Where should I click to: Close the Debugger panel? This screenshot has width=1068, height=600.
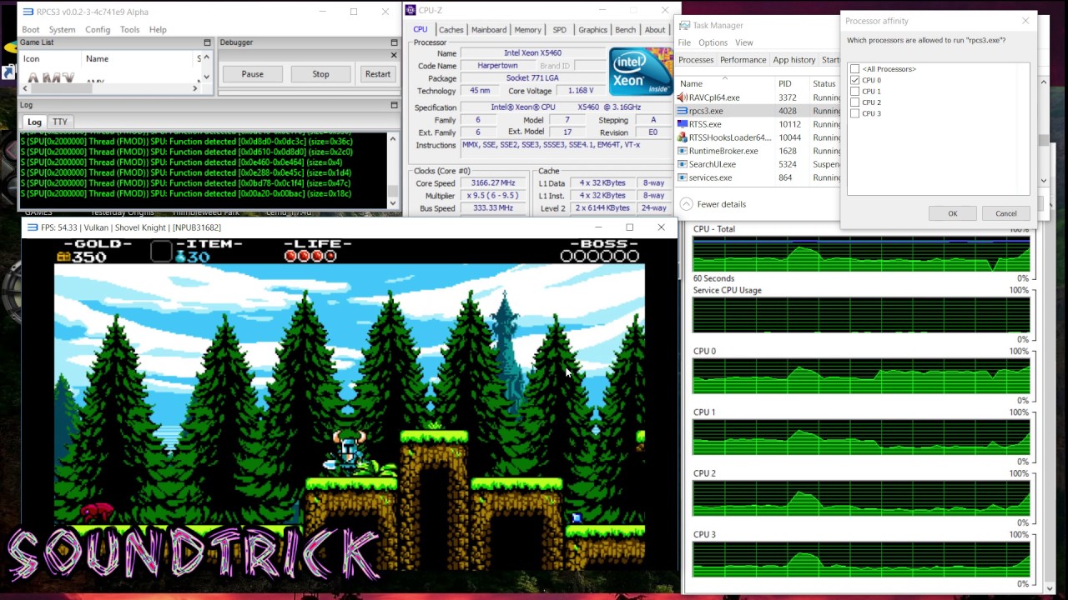pos(394,55)
